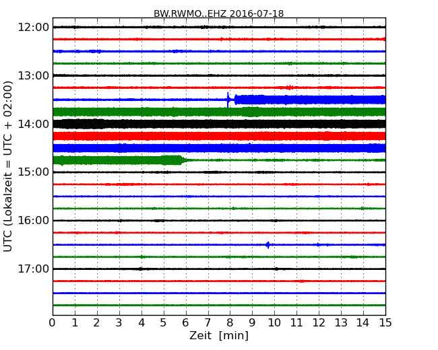Click the 12:00 time label
The image size is (438, 350).
pyautogui.click(x=34, y=28)
